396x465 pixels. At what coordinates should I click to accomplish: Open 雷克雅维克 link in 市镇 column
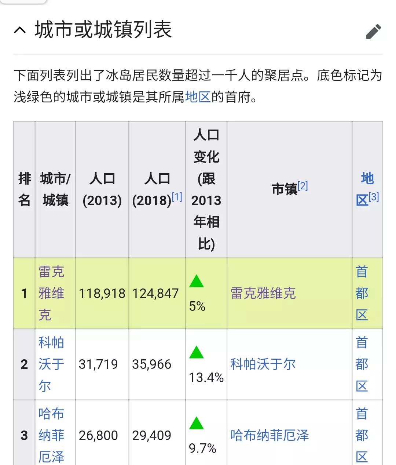tap(263, 293)
